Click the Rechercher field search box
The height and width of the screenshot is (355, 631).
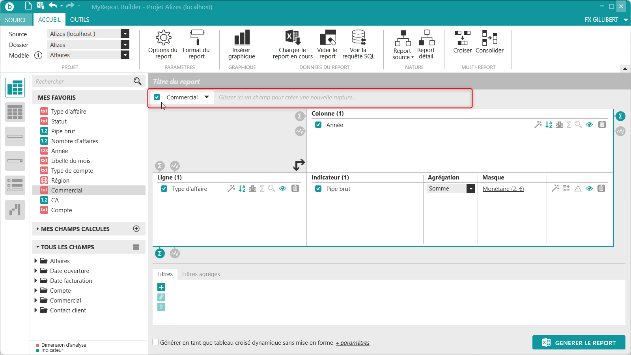[x=83, y=82]
